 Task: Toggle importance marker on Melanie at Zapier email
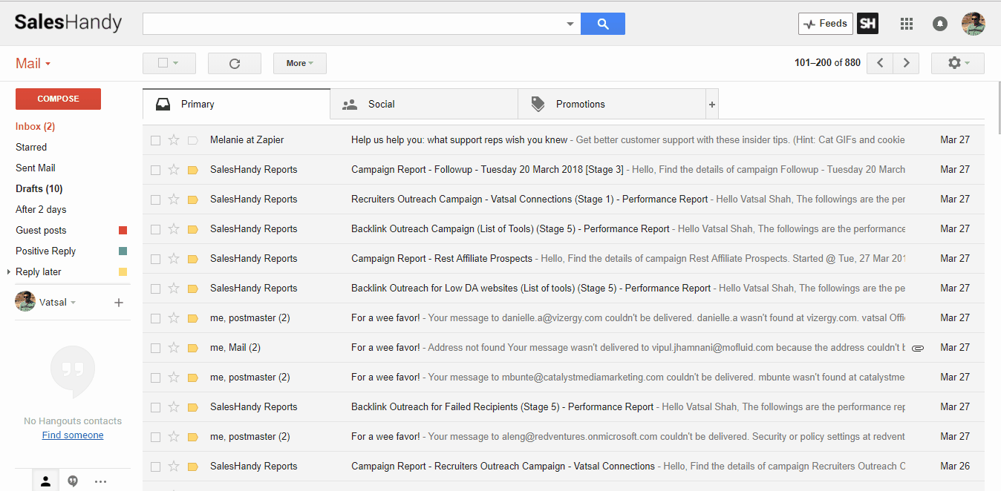coord(193,140)
